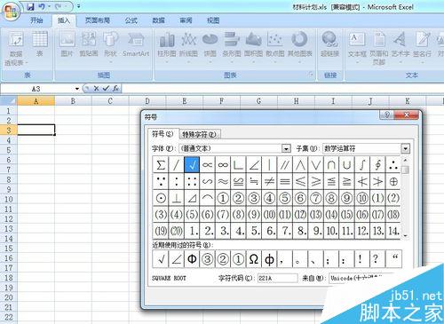Insert text box (文本框)
The width and height of the screenshot is (444, 324).
(357, 46)
